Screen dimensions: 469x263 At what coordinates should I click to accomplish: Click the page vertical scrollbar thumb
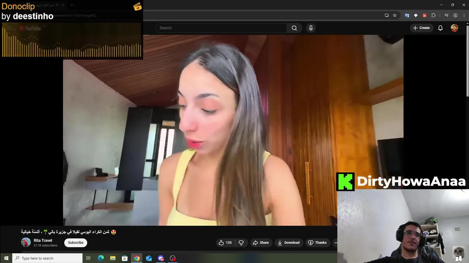click(467, 61)
